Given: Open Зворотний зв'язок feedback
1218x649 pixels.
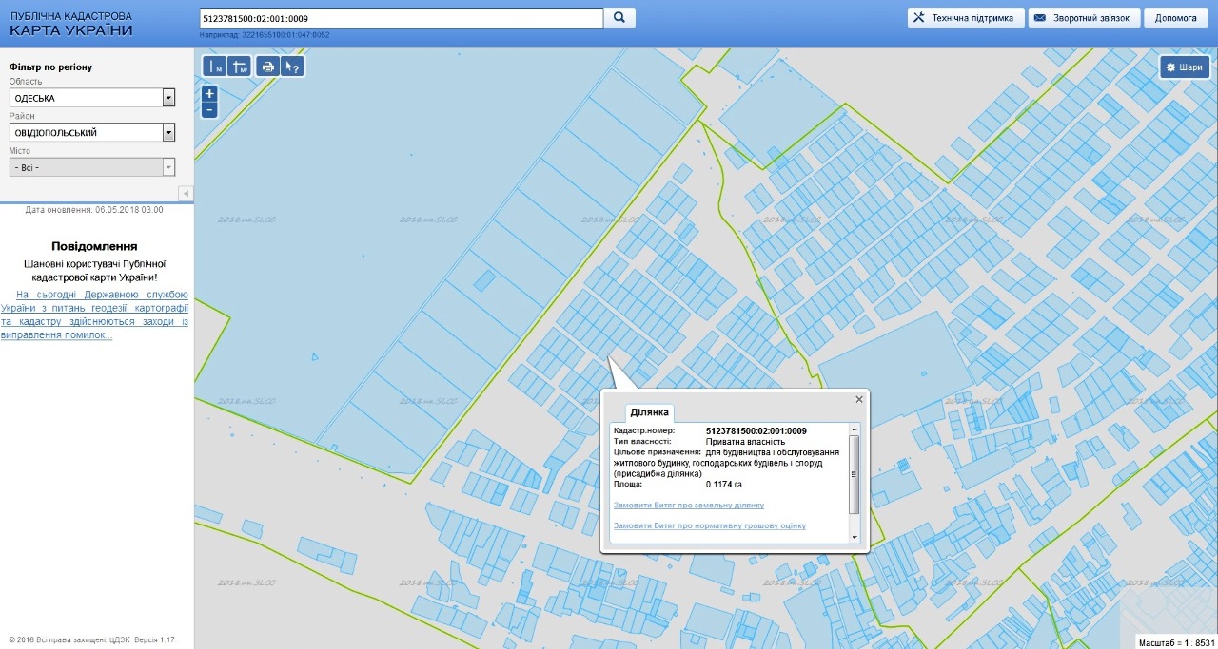Looking at the screenshot, I should (x=1085, y=18).
